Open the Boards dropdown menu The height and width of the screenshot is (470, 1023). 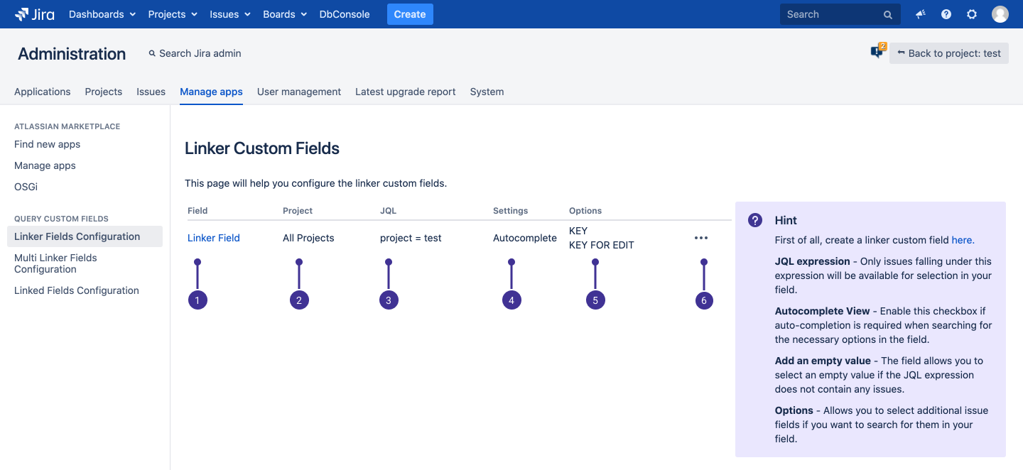click(x=284, y=14)
